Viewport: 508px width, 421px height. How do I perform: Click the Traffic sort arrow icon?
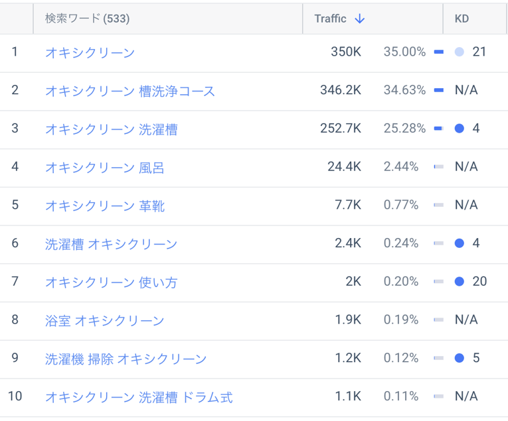pos(359,19)
